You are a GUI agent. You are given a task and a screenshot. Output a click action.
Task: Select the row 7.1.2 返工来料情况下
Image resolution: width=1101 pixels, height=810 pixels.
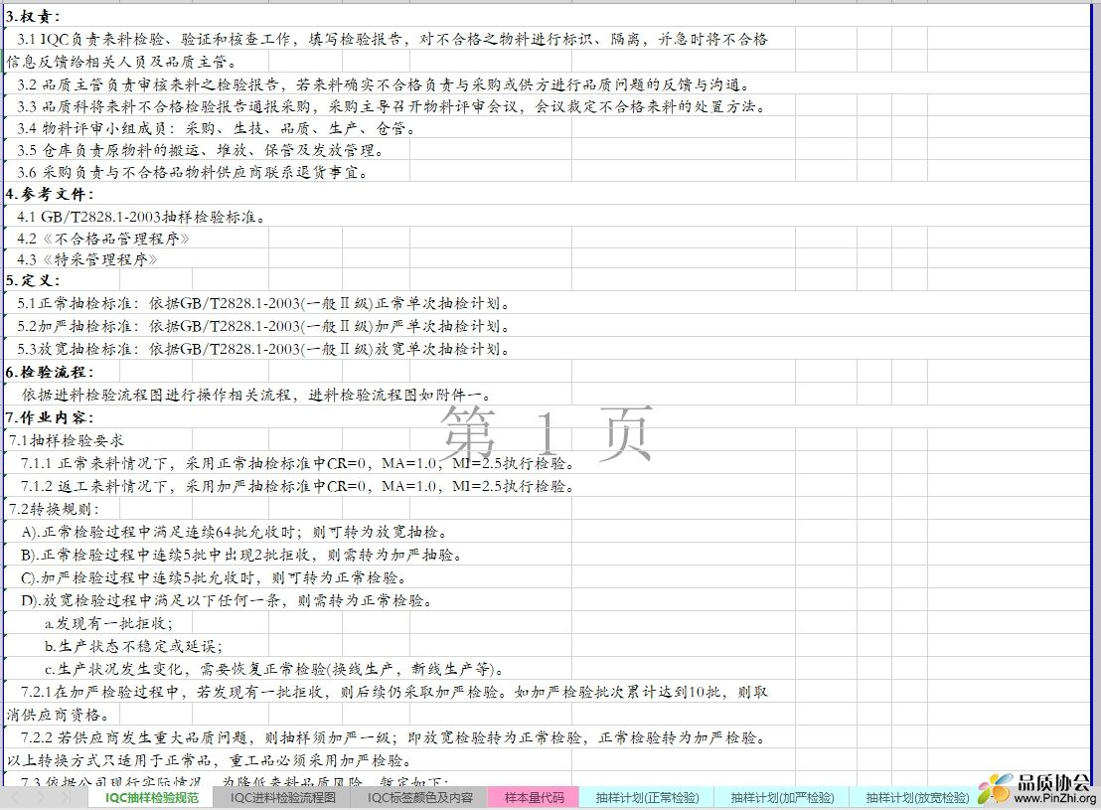click(x=298, y=486)
